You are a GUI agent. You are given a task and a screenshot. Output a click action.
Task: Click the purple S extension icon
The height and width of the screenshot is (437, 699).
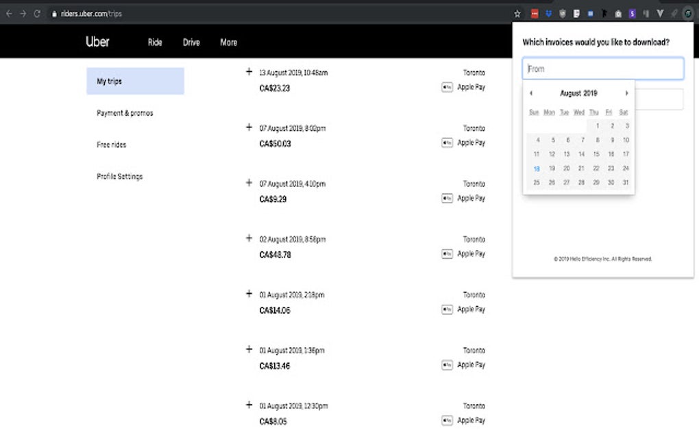tap(631, 13)
